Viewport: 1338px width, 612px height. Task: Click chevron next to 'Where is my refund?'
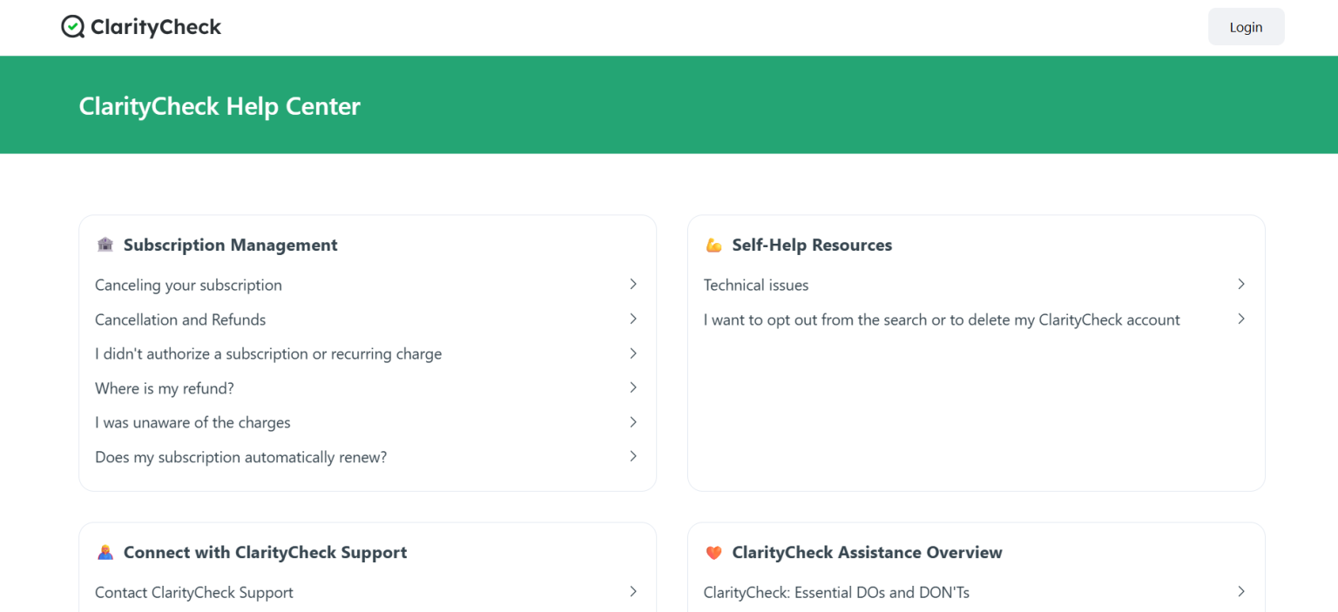633,387
